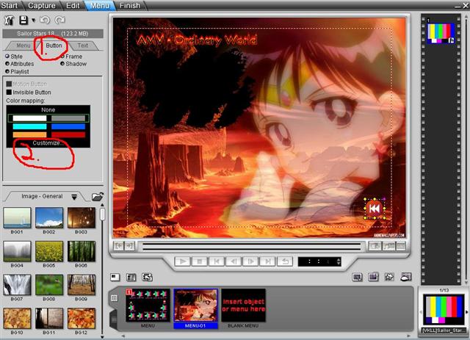Expand the Image - General library dropdown
The height and width of the screenshot is (340, 470).
[x=74, y=197]
